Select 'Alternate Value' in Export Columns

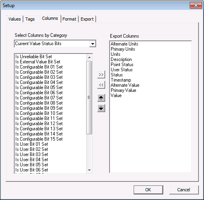click(x=125, y=85)
